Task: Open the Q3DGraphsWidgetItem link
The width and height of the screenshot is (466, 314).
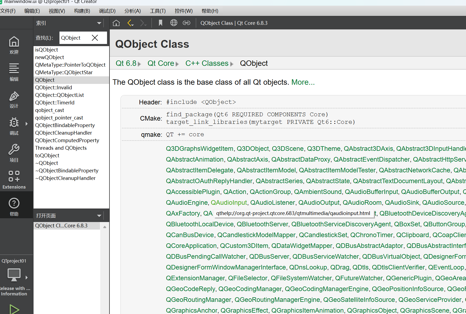Action: [x=199, y=149]
